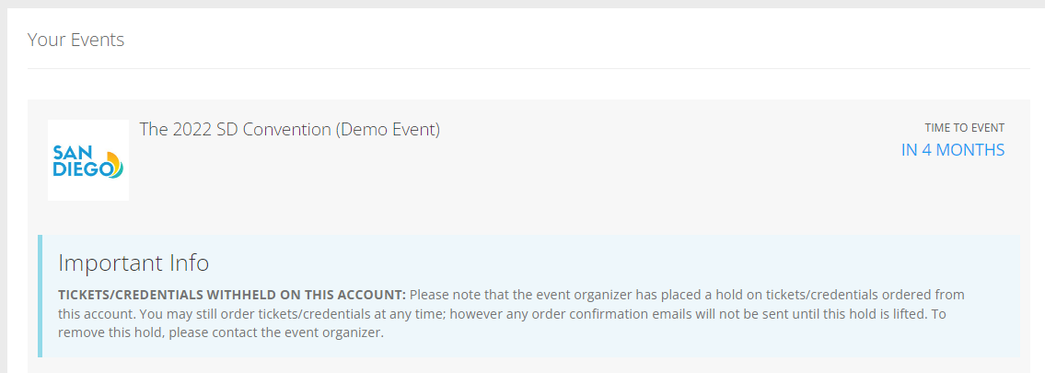Click the word DIEGO in the logo
This screenshot has width=1045, height=373.
(83, 169)
